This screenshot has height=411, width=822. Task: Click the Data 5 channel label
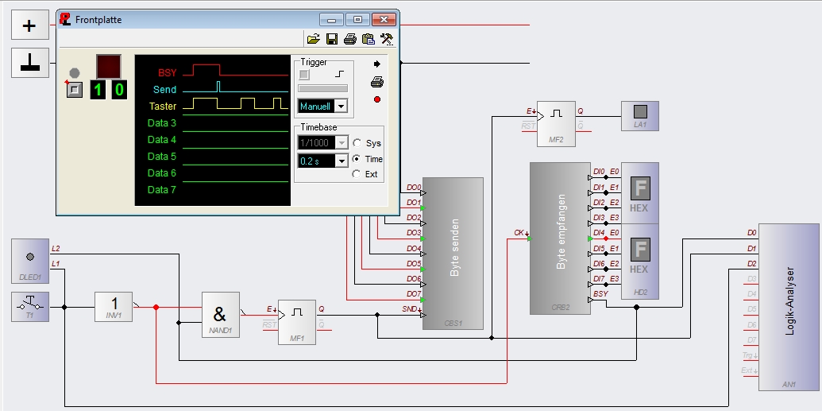tap(162, 157)
